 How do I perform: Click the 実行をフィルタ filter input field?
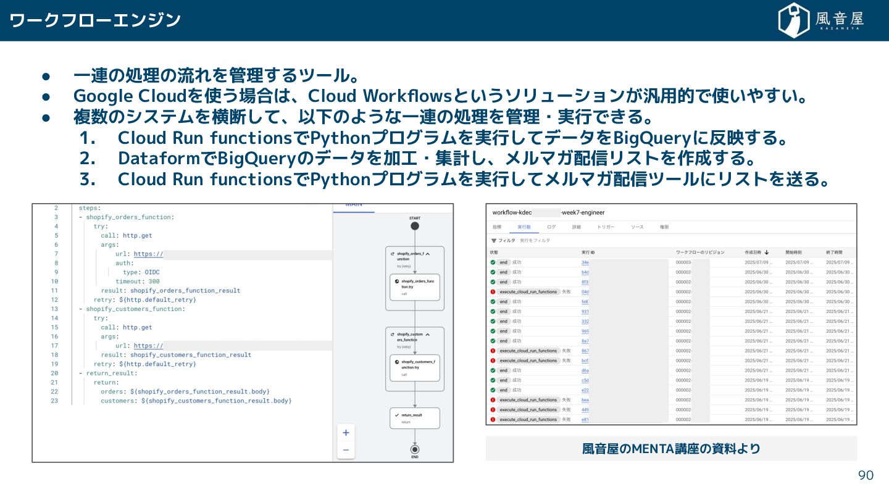[535, 241]
